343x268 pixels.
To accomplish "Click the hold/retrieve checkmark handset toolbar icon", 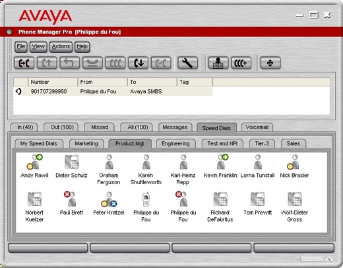I will pyautogui.click(x=161, y=63).
